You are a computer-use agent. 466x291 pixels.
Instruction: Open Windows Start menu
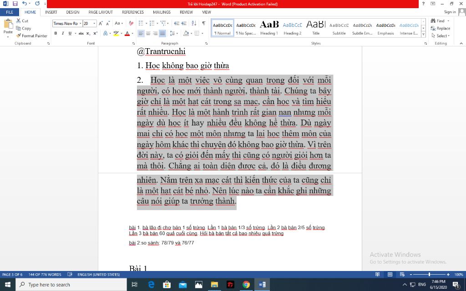pos(8,285)
